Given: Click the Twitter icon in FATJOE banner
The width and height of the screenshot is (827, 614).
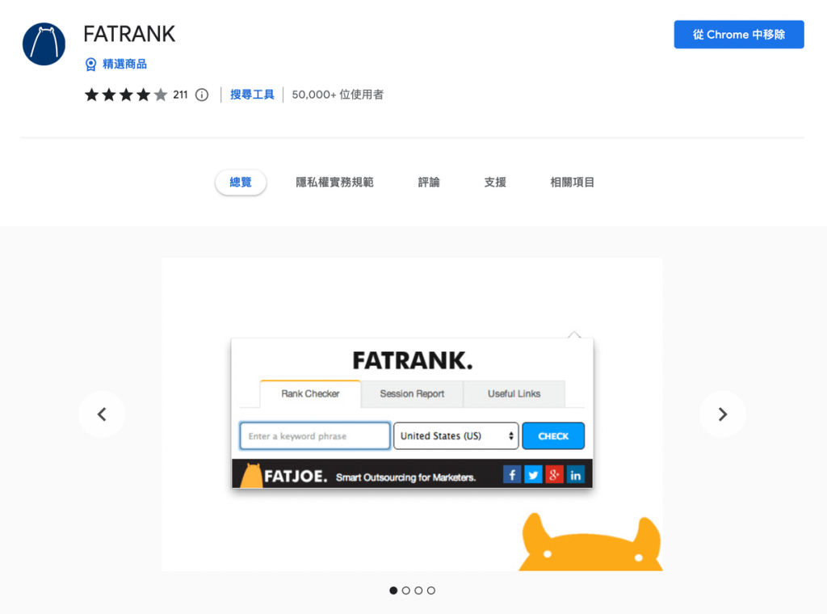Looking at the screenshot, I should pyautogui.click(x=533, y=474).
